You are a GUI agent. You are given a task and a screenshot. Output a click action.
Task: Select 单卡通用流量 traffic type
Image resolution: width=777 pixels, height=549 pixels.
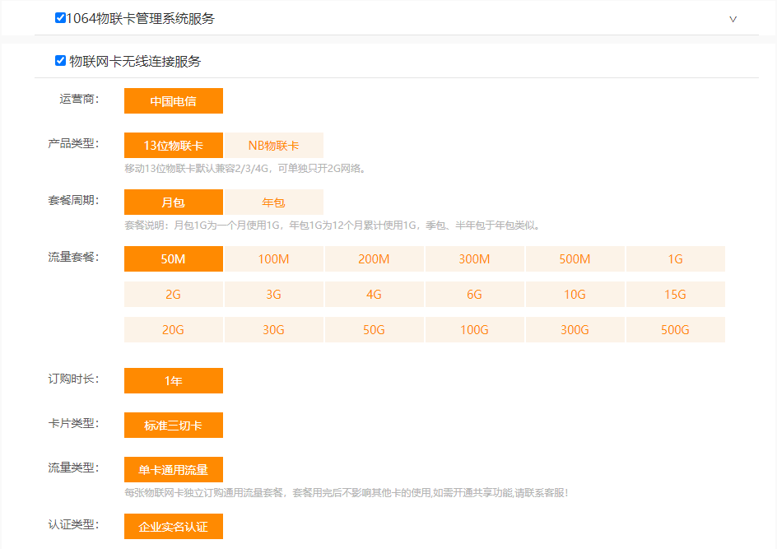(174, 469)
